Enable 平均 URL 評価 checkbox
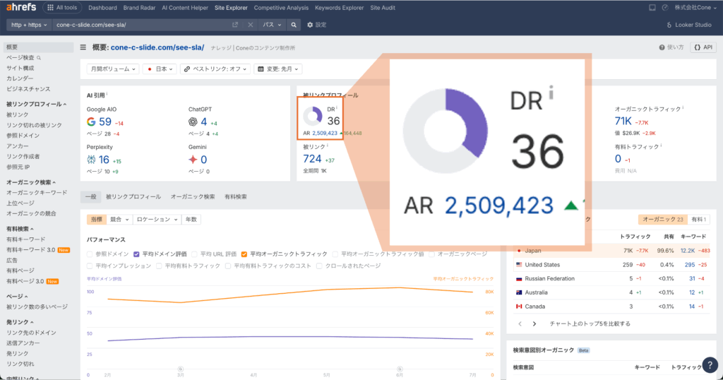The height and width of the screenshot is (380, 723). 195,254
